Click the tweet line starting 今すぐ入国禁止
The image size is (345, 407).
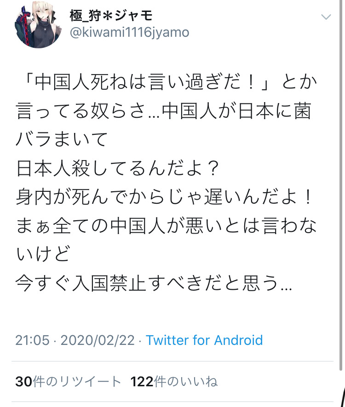[x=154, y=283]
